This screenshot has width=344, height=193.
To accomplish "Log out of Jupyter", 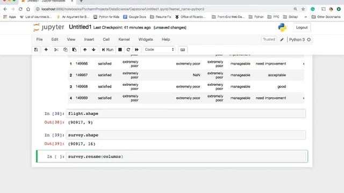I will [302, 27].
